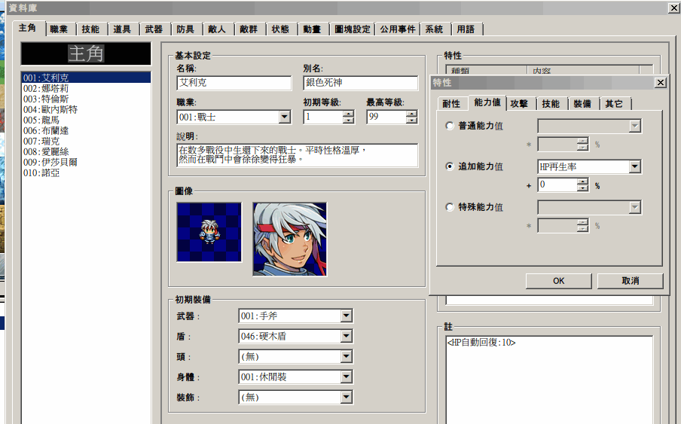Open the 公用事件 tab
The width and height of the screenshot is (681, 424).
click(x=398, y=29)
